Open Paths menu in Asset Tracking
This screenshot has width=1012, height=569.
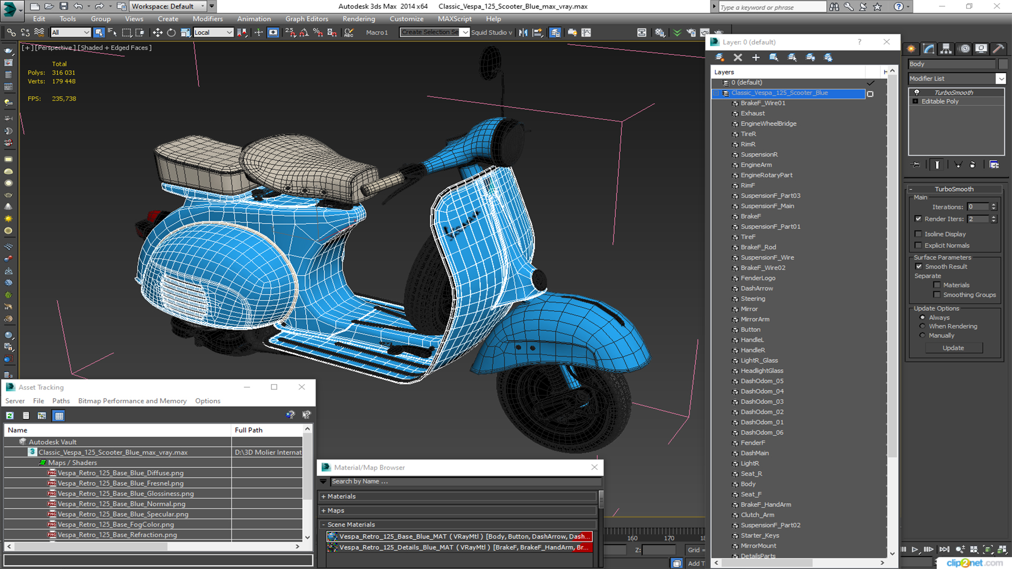pyautogui.click(x=61, y=401)
